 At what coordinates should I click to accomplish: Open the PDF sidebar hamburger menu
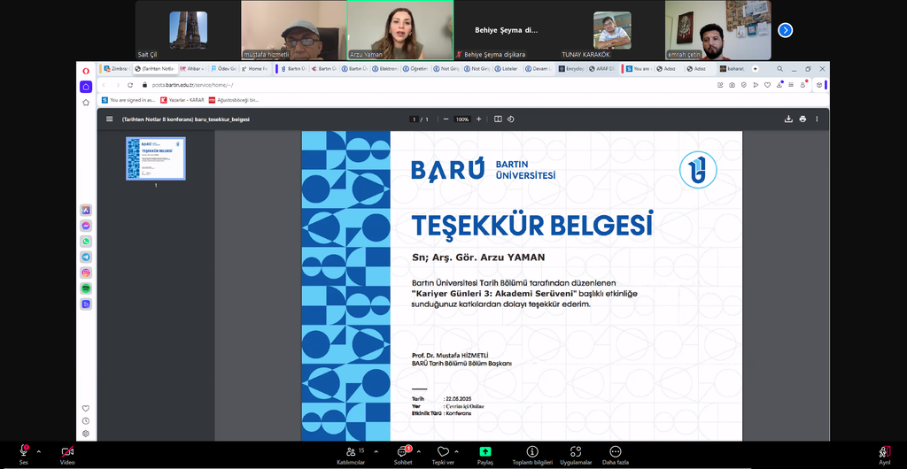109,119
